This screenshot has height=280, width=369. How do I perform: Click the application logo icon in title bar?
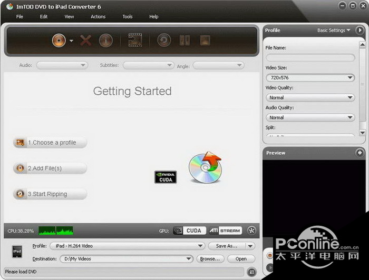pyautogui.click(x=9, y=6)
